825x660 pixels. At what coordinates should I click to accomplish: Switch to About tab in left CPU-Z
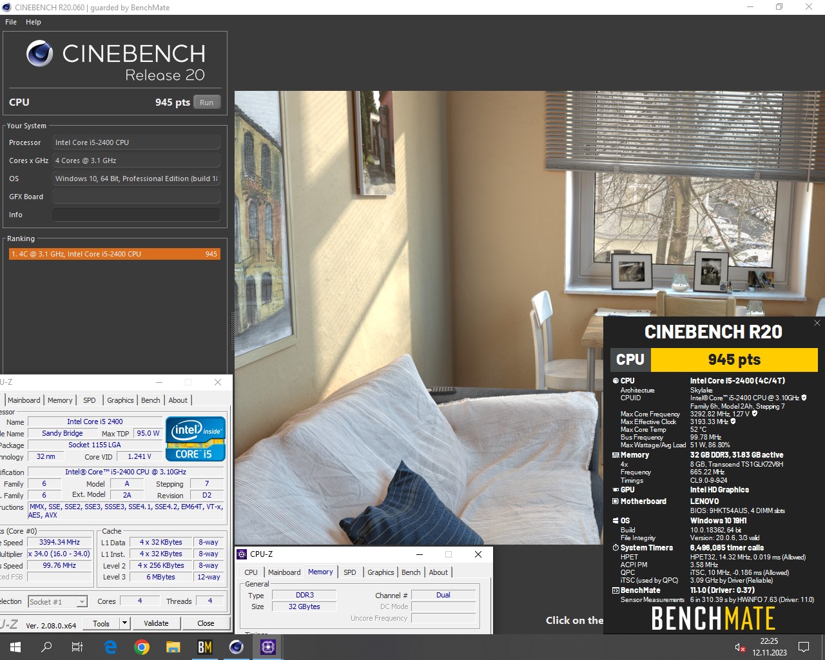178,400
